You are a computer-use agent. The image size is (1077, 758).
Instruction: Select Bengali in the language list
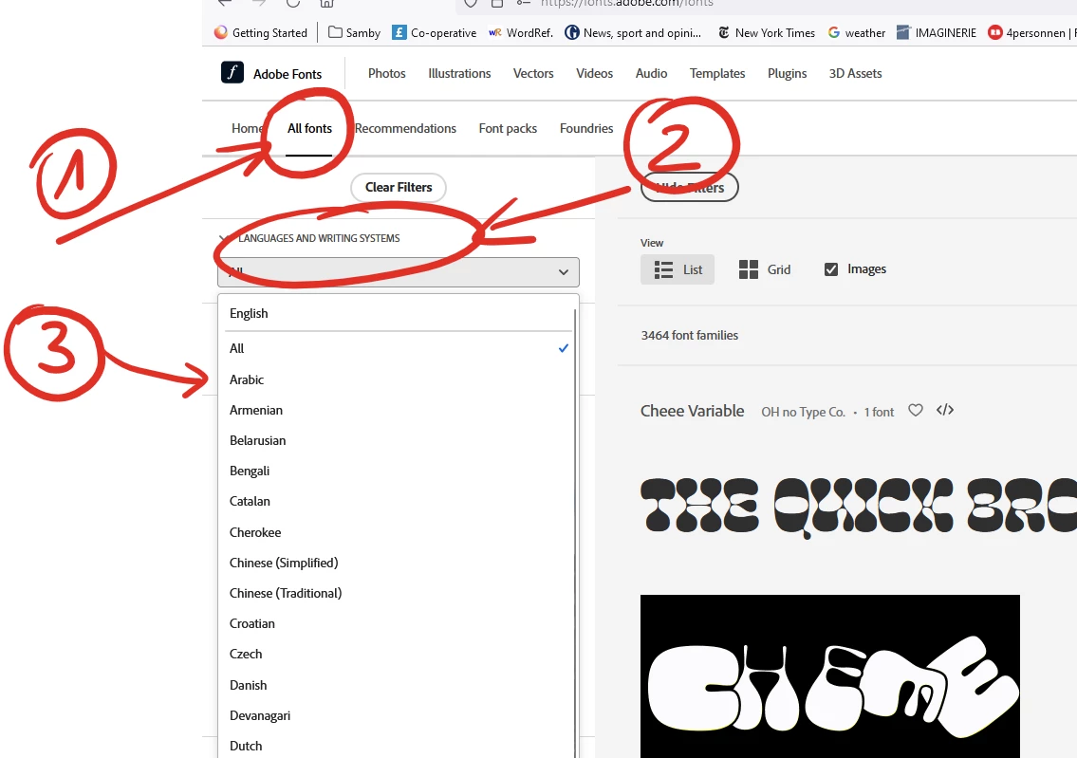click(397, 471)
